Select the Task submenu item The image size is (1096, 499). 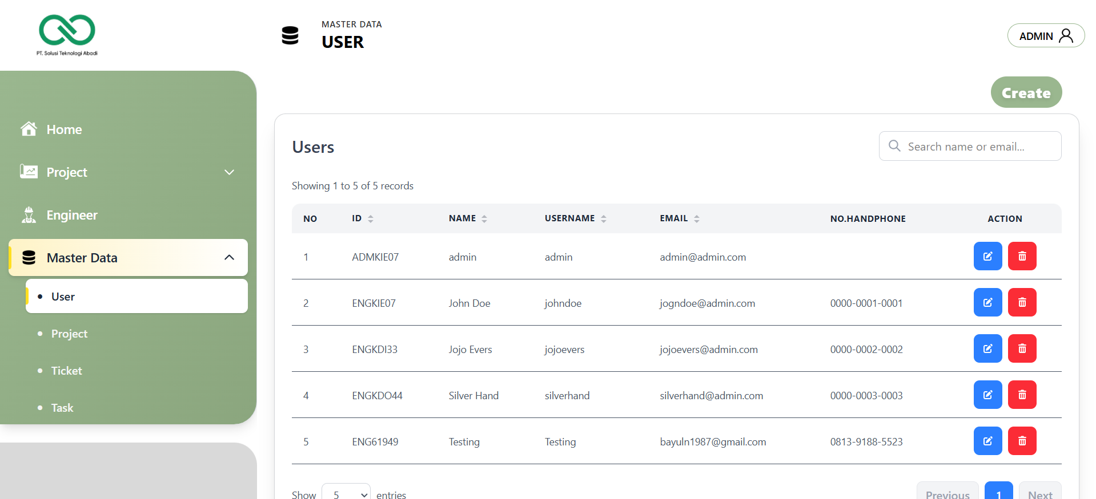(137, 408)
